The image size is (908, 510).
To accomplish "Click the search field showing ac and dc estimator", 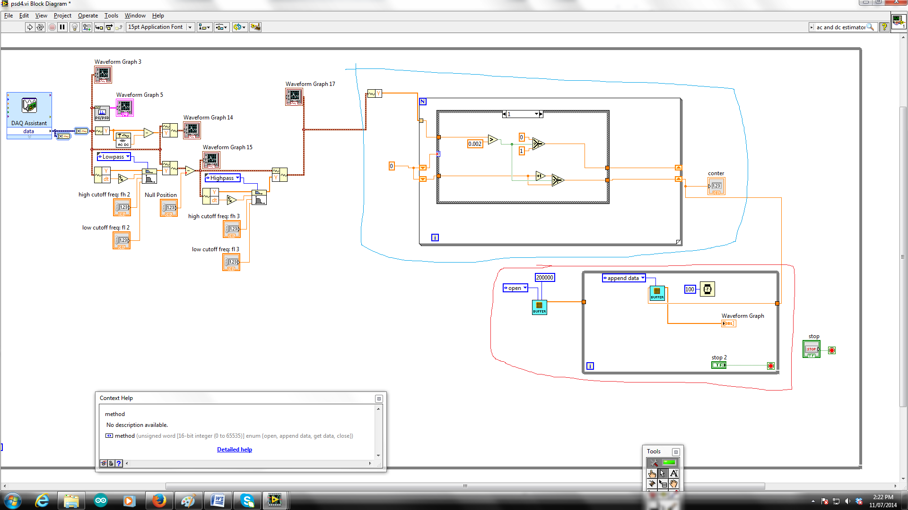I will pos(840,27).
